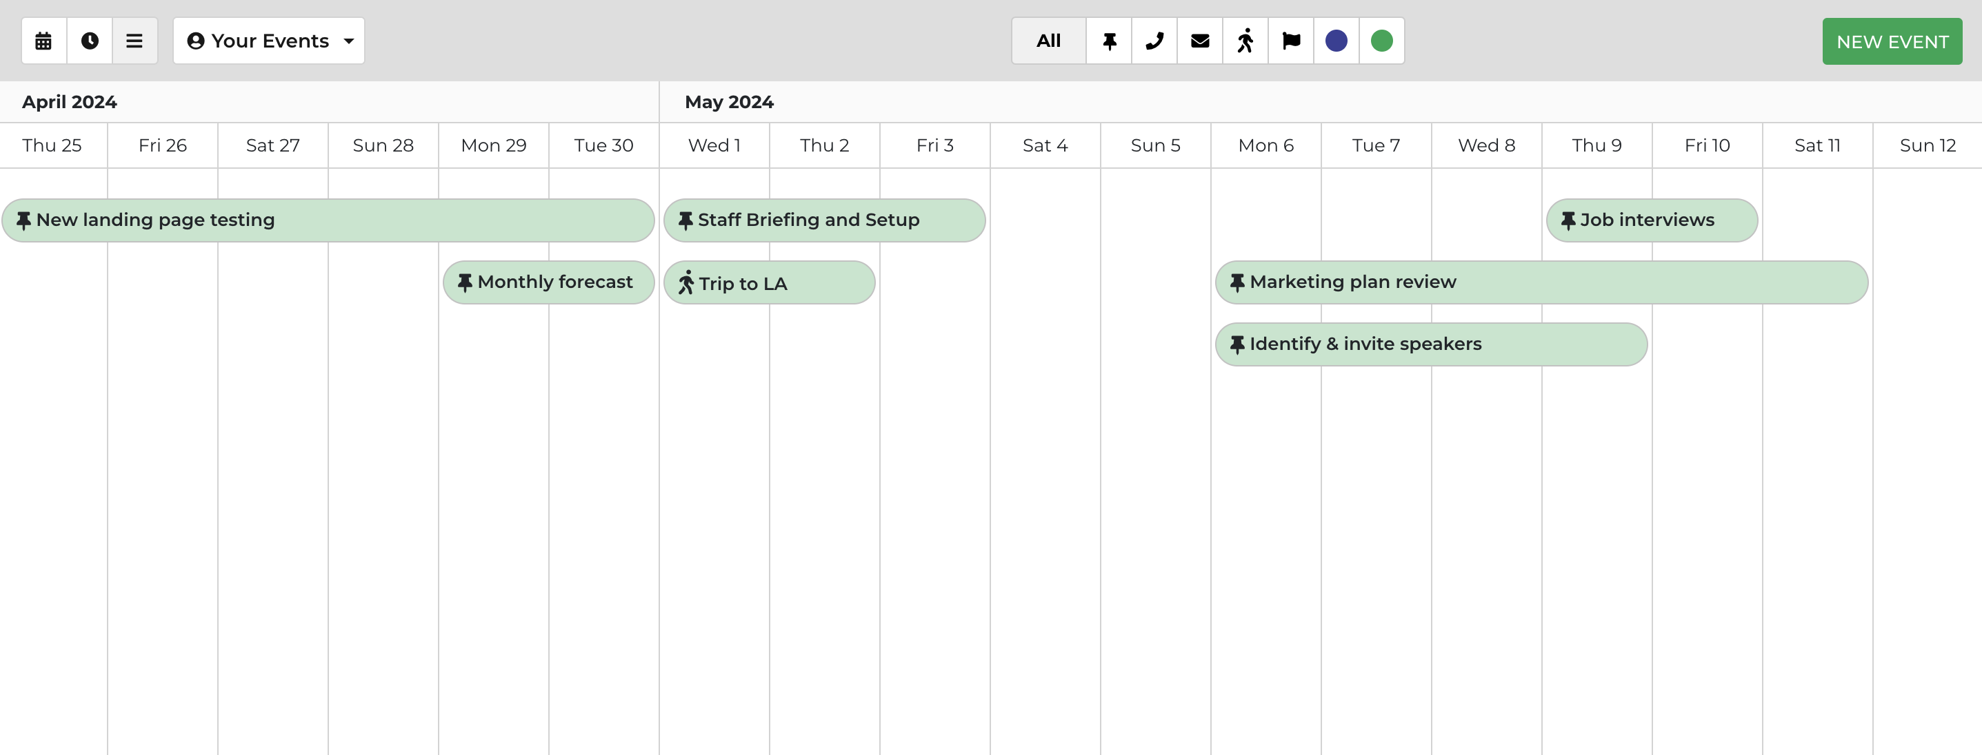
Task: Expand the account selector chevron
Action: [348, 41]
